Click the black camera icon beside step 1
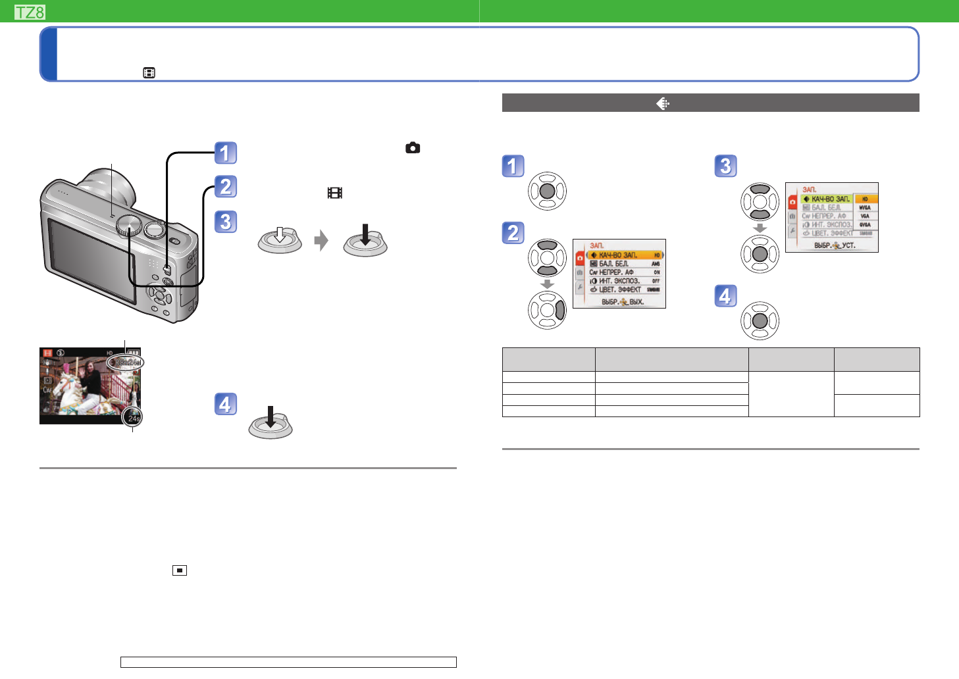 pyautogui.click(x=413, y=148)
